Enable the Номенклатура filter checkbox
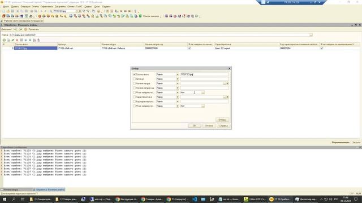Image resolution: width=362 pixels, height=203 pixels. point(134,83)
